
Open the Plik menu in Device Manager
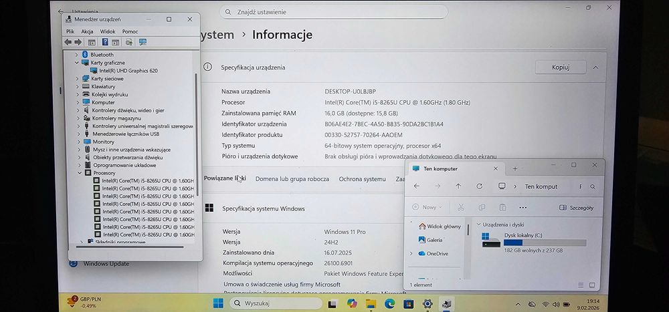click(x=70, y=31)
